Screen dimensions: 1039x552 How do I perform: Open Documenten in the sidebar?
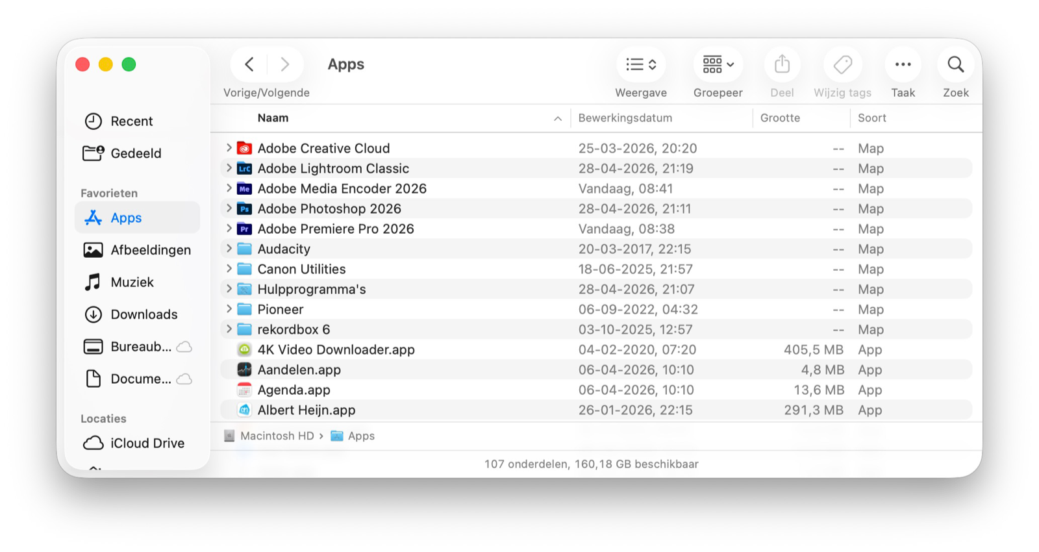pos(138,379)
